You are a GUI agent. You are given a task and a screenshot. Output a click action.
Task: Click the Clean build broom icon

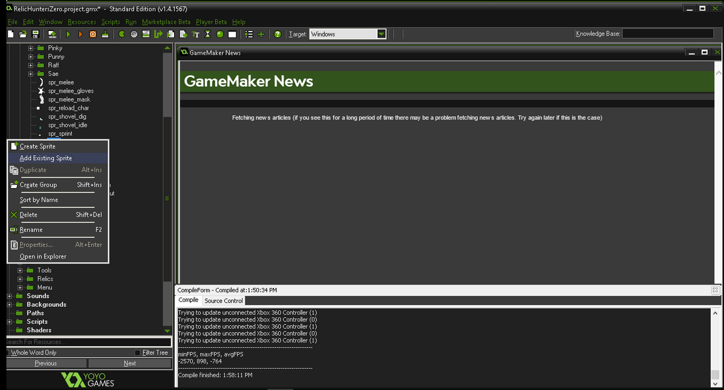pyautogui.click(x=106, y=34)
